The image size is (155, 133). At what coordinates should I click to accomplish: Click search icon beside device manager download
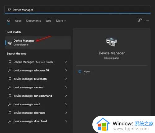(x=10, y=121)
